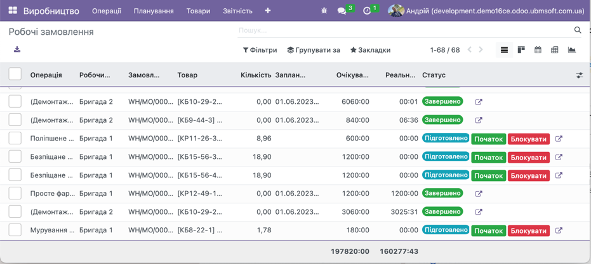Screen dimensions: 591x264
Task: Check the Поліпшене row checkbox
Action: (15, 138)
